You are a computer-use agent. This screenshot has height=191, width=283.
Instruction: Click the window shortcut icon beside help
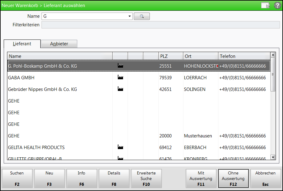coord(265,6)
